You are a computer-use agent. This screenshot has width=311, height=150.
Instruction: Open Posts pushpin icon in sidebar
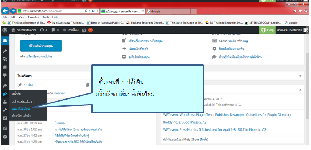click(x=5, y=52)
